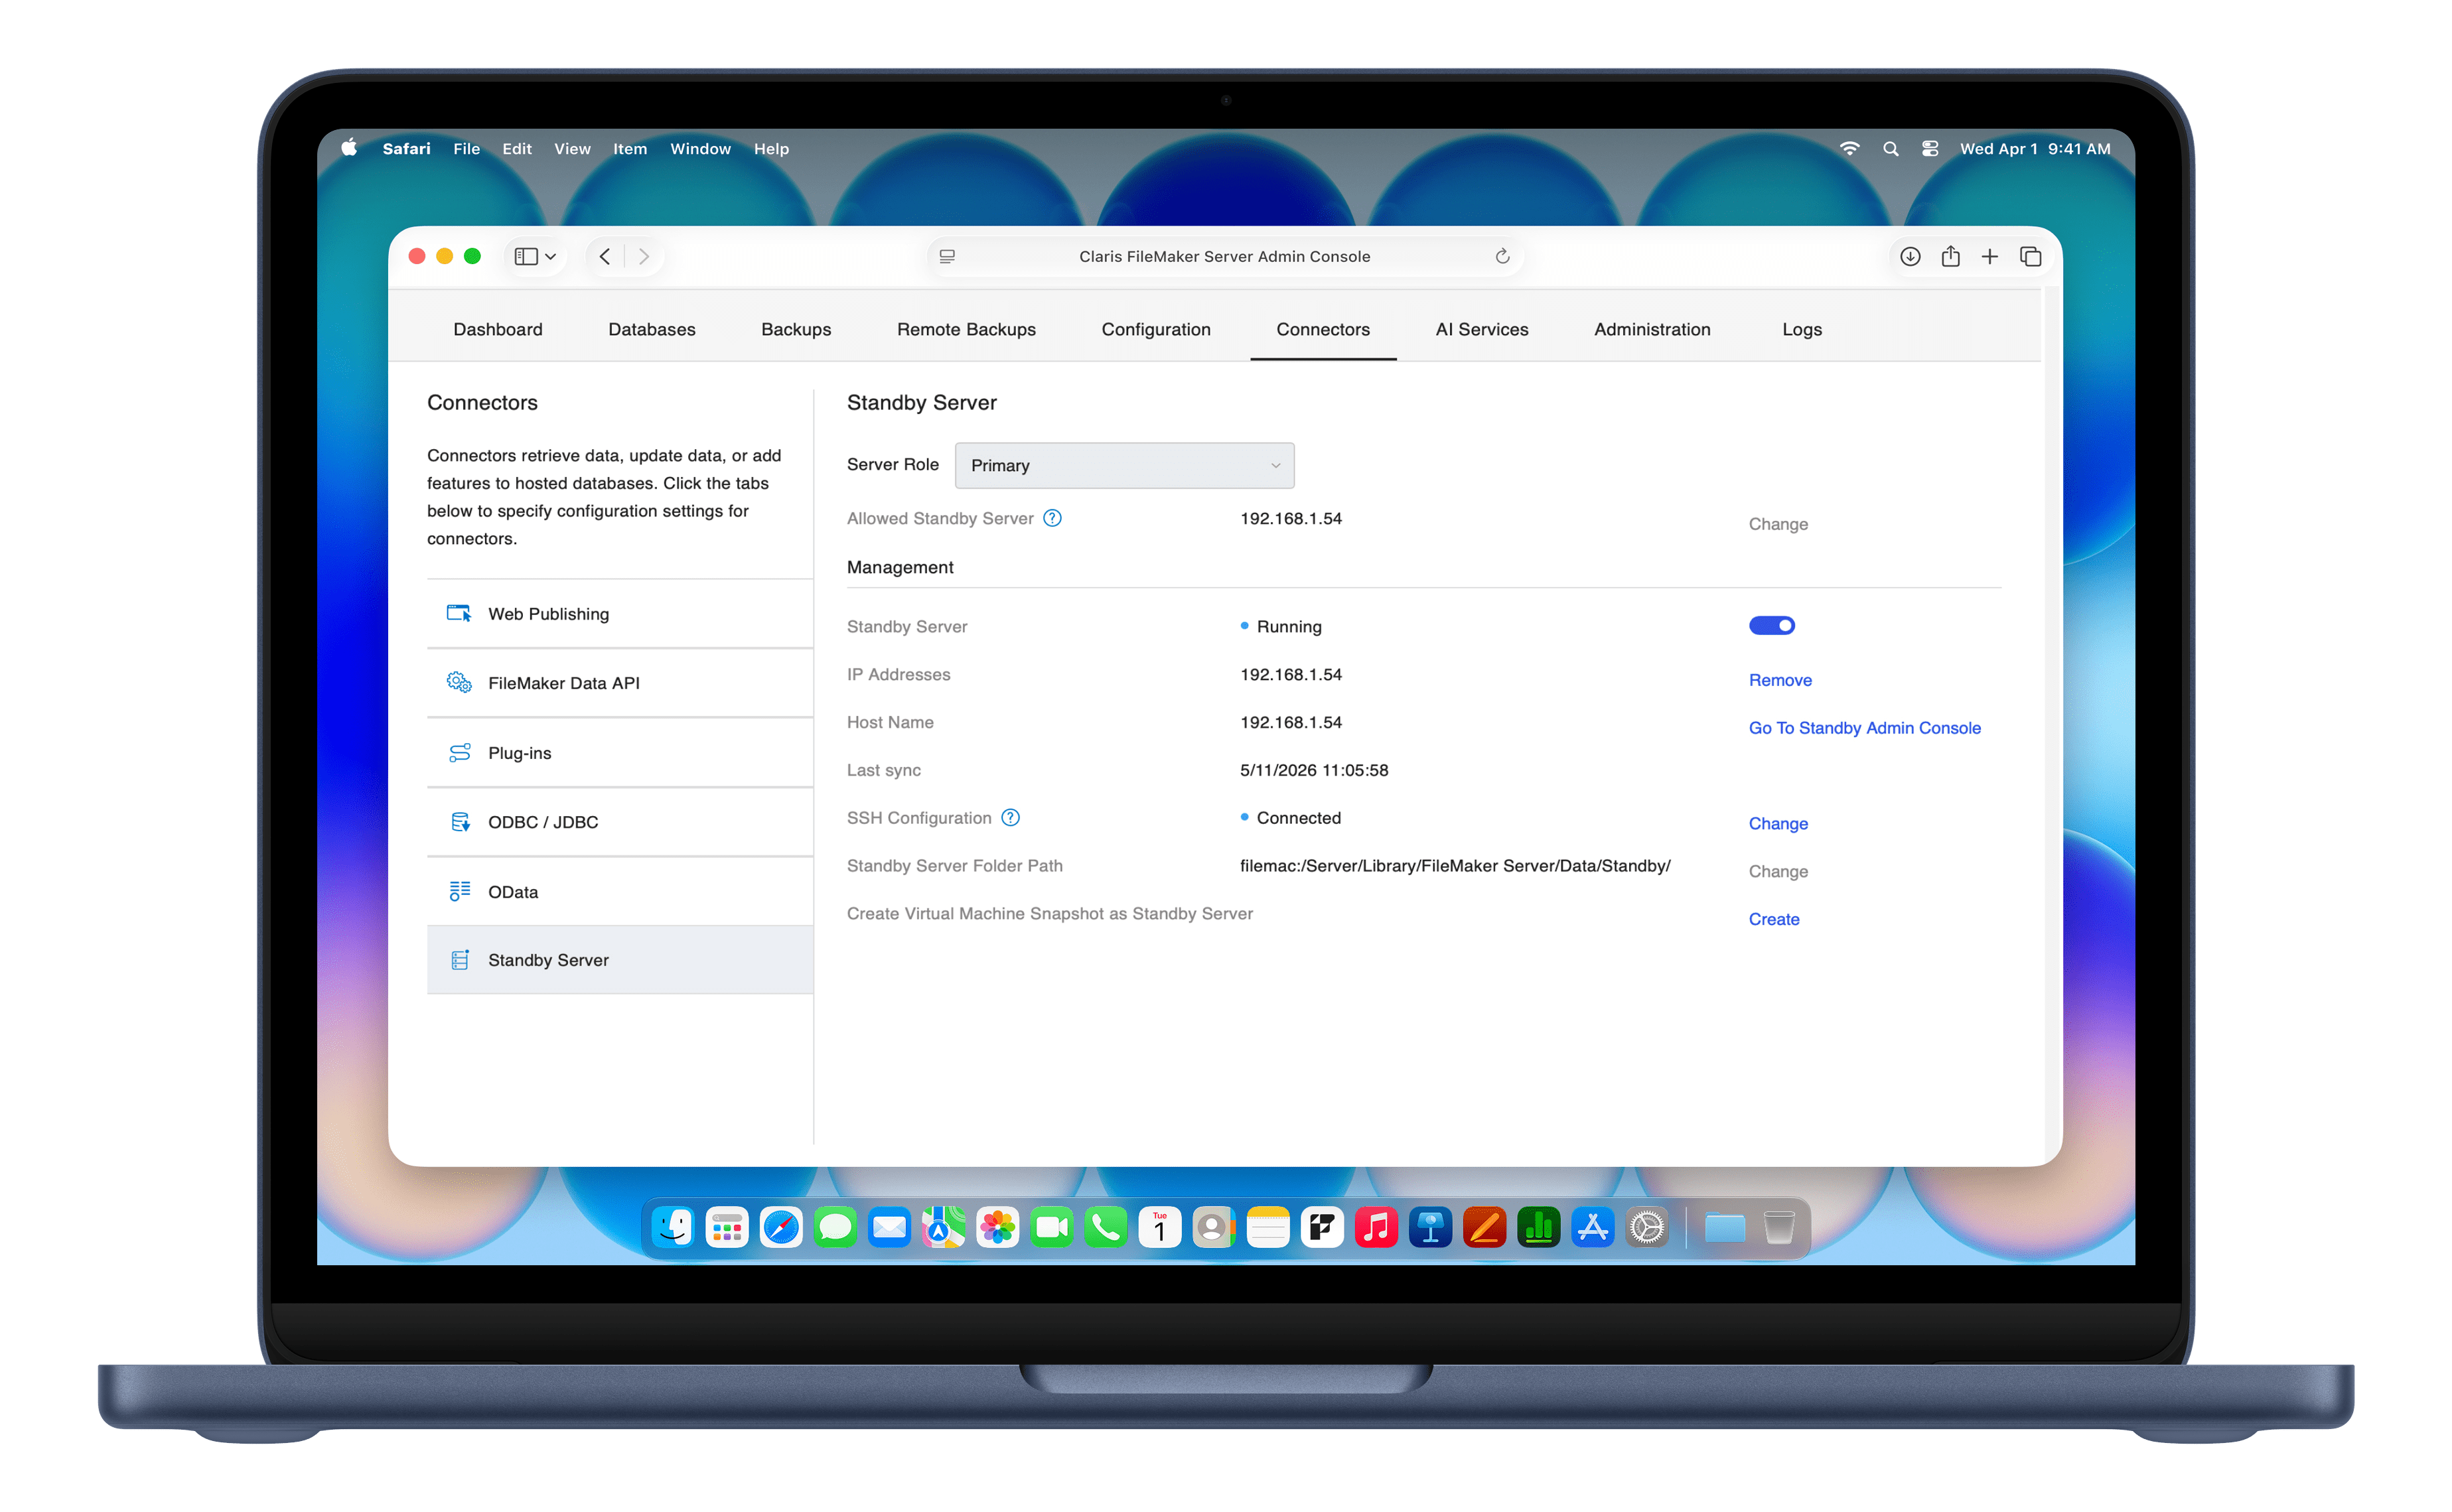This screenshot has width=2452, height=1512.
Task: Launch Music from the Dock
Action: click(x=1376, y=1226)
